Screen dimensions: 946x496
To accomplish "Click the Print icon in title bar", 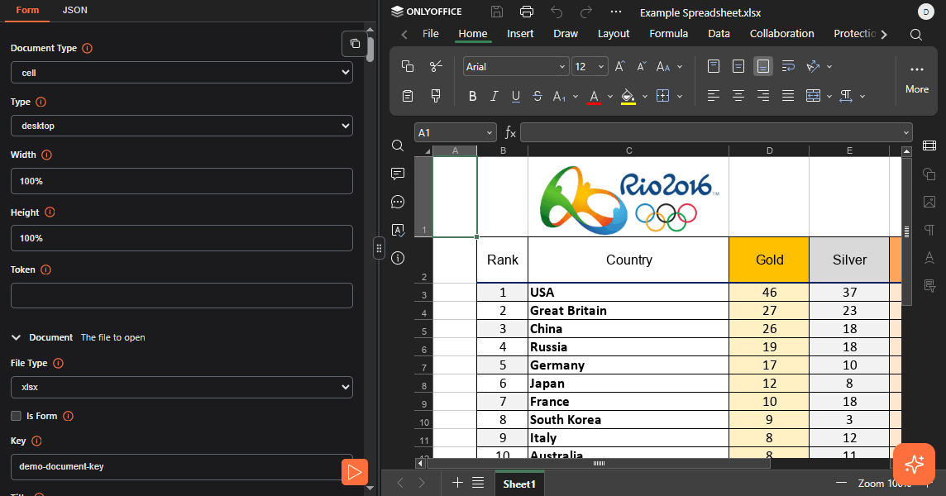I will coord(526,12).
